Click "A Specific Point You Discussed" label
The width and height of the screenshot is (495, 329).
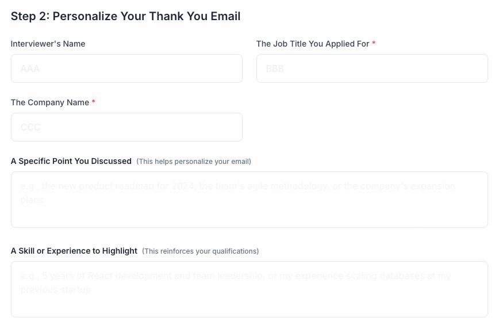click(71, 161)
